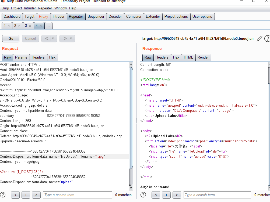This screenshot has width=270, height=202.
Task: Switch to the Sequencer tab
Action: (x=96, y=16)
